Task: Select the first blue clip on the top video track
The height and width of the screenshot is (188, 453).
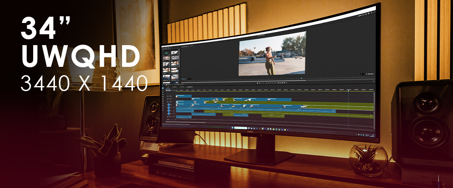Action: pos(184,96)
